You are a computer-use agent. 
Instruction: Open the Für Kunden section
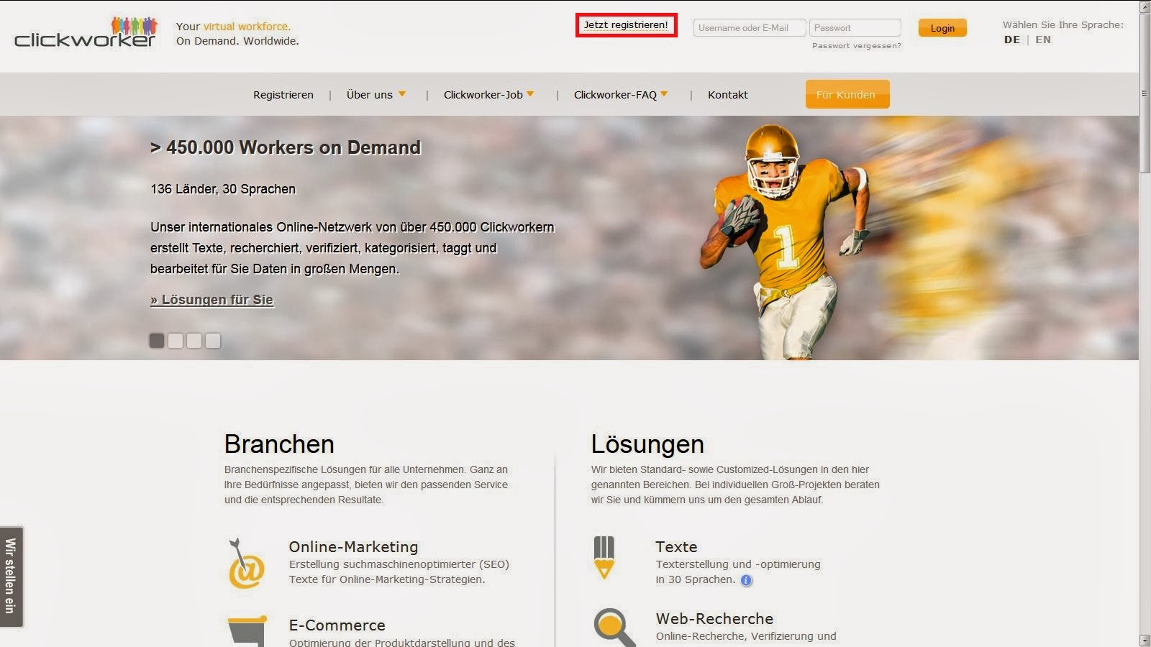847,94
